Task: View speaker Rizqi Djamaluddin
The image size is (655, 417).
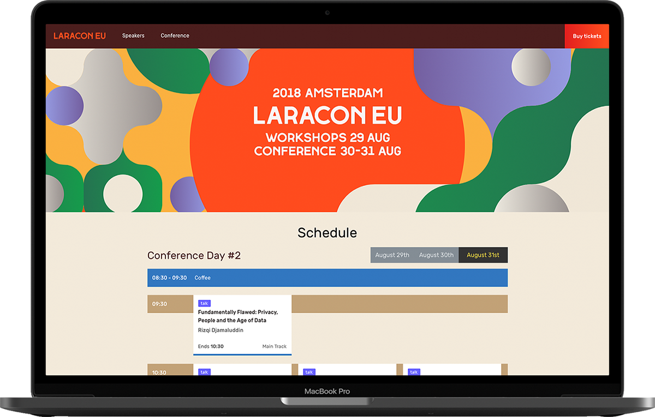Action: (x=221, y=330)
